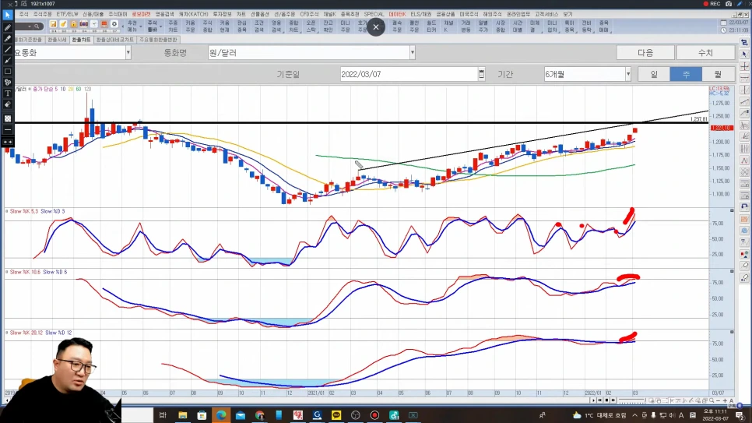Click the broom clear-screen icon
This screenshot has height=423, width=752.
click(x=63, y=24)
